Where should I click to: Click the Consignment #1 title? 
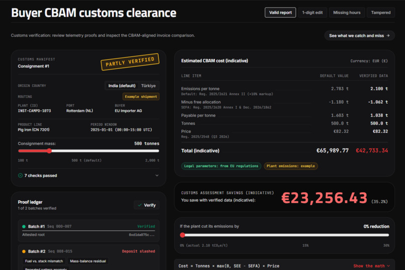(34, 66)
